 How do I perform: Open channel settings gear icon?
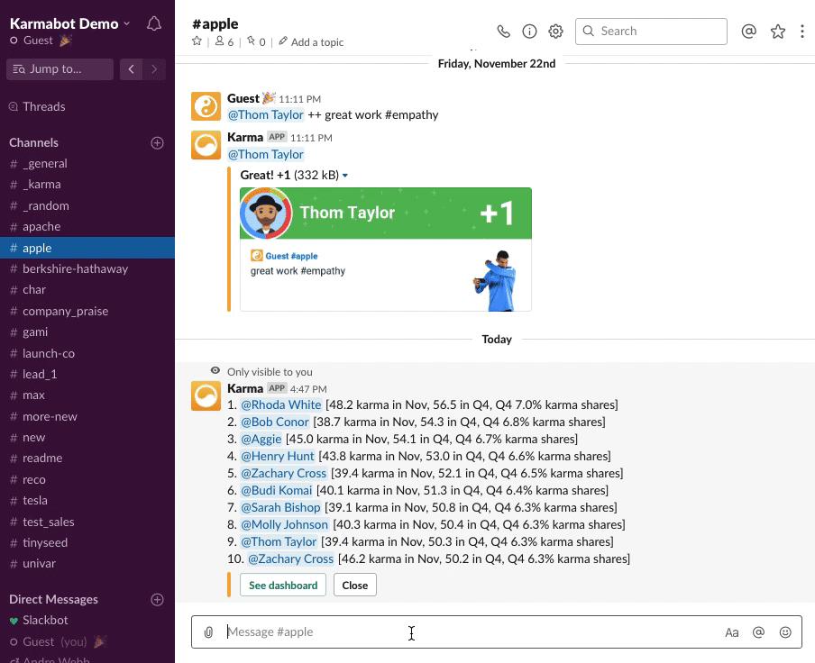pyautogui.click(x=555, y=32)
